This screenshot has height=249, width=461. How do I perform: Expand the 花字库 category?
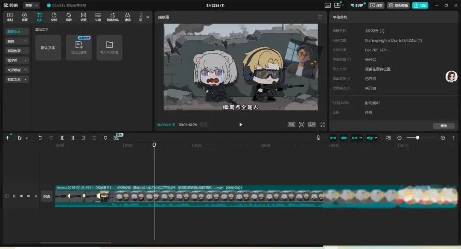coord(17,60)
